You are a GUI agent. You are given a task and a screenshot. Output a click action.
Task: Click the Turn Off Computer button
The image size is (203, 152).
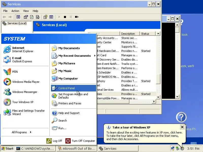tap(80, 141)
